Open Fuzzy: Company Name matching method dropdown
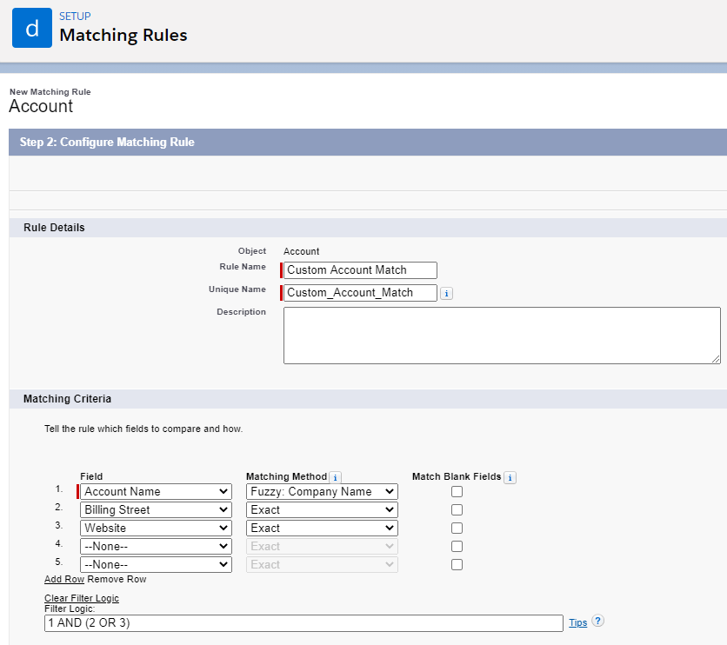The image size is (727, 645). (322, 492)
